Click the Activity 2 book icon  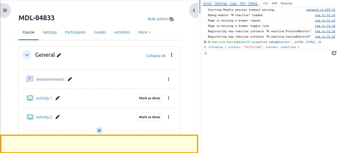(x=30, y=117)
